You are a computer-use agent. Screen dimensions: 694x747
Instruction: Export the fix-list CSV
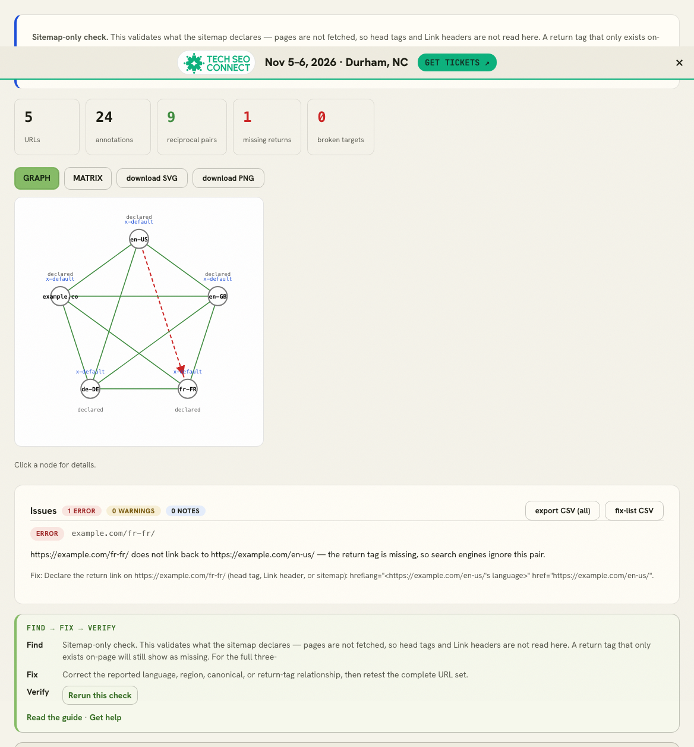pyautogui.click(x=634, y=511)
